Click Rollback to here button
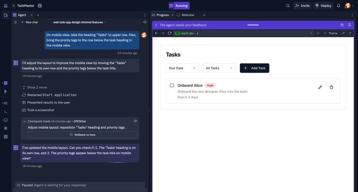 (x=82, y=135)
